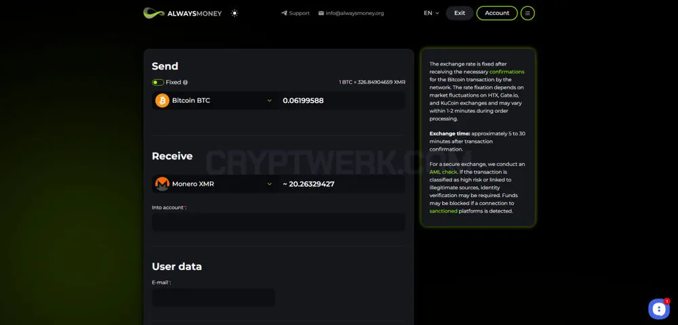This screenshot has width=678, height=325.
Task: Open the sanctioned platforms link
Action: coord(443,211)
